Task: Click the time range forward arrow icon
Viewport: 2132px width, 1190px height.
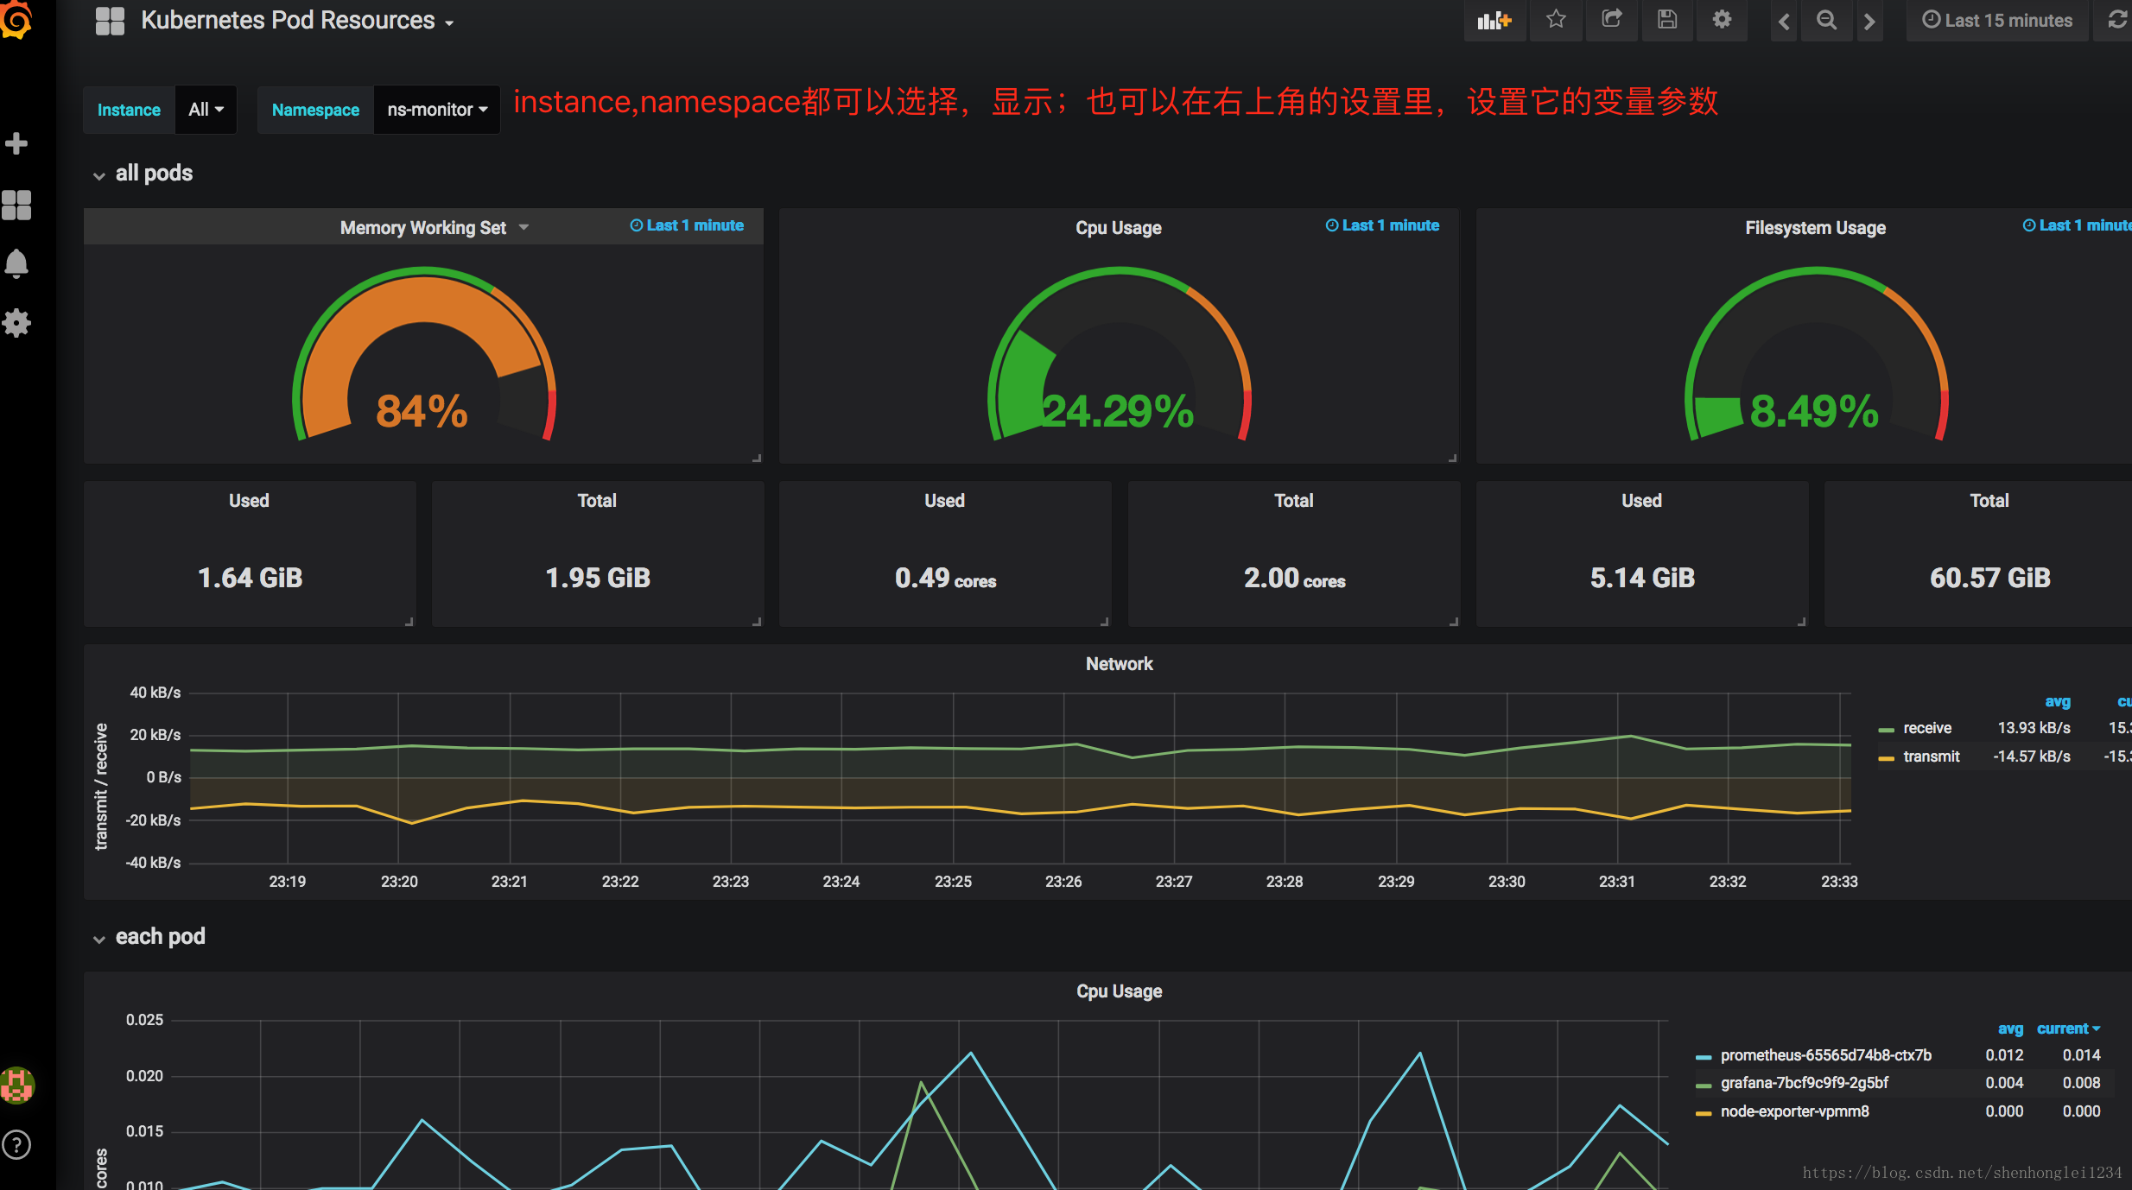Action: 1870,21
